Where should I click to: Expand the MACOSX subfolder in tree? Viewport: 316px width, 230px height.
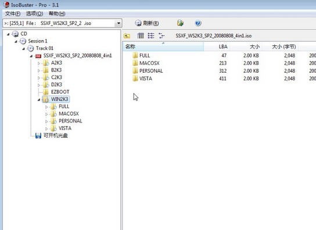pyautogui.click(x=46, y=114)
